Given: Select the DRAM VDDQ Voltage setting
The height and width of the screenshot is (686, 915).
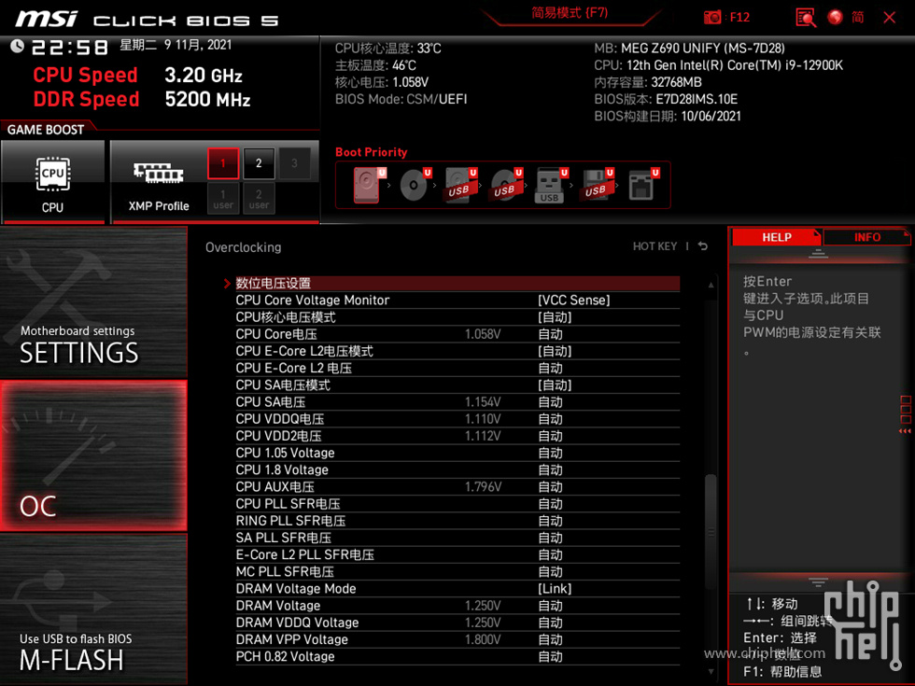Looking at the screenshot, I should [x=457, y=622].
